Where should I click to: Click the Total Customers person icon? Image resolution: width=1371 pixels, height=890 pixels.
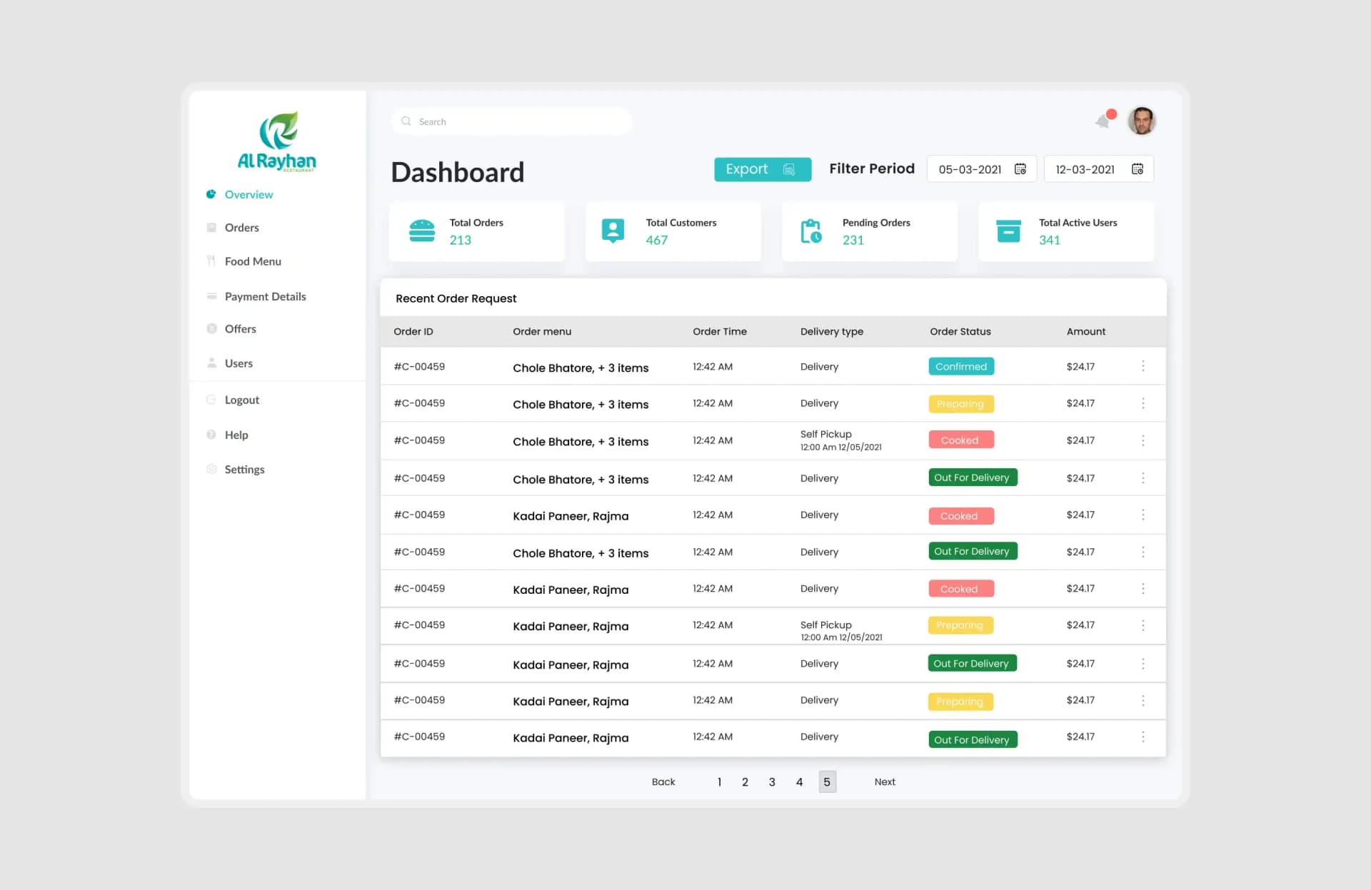pyautogui.click(x=613, y=231)
